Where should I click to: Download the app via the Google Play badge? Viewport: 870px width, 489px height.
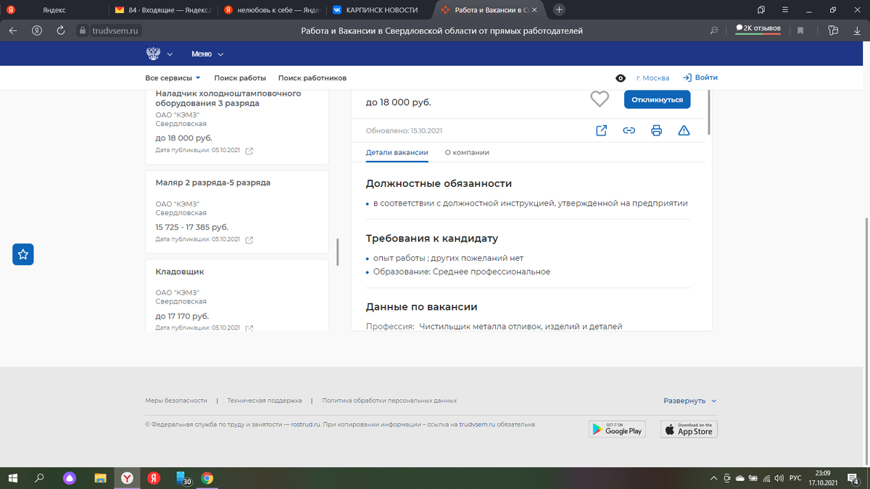tap(617, 429)
